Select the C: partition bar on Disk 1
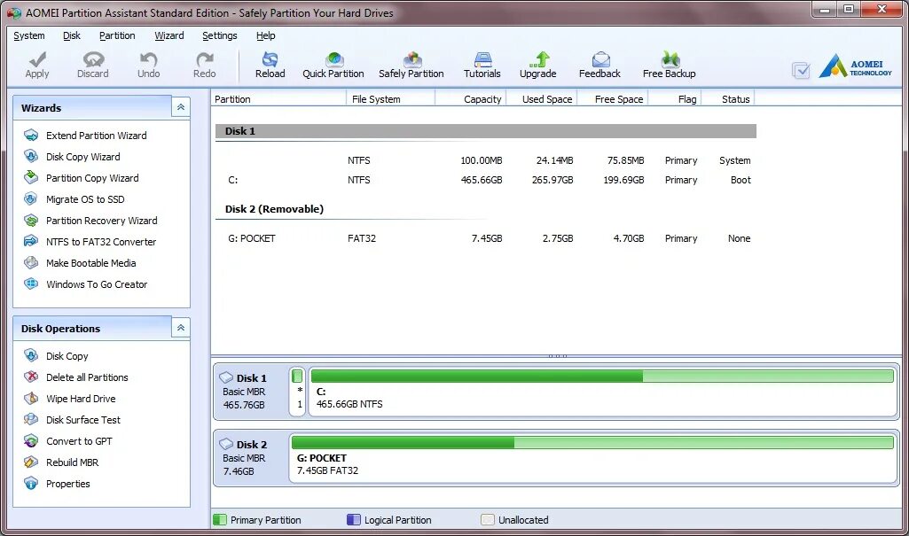 [603, 392]
